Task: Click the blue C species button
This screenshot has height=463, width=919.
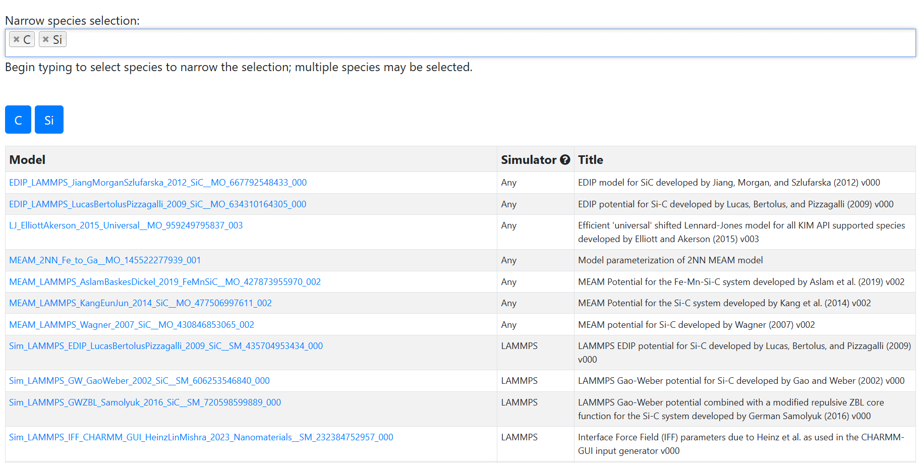Action: point(18,120)
